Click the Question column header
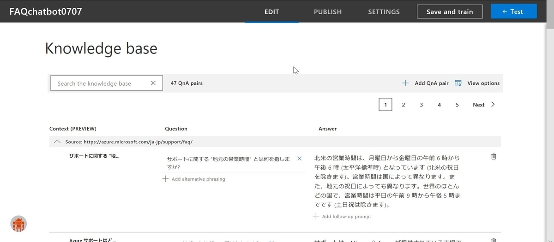 176,129
